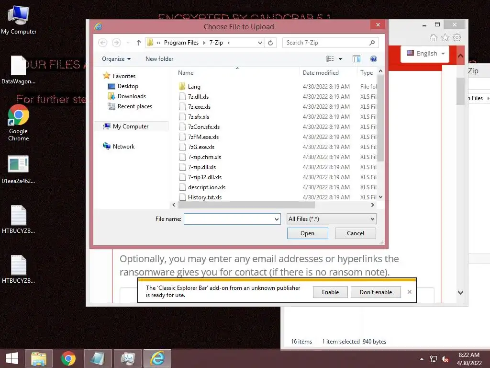Screen dimensions: 490x368
Task: Click the File name input field
Action: click(x=229, y=219)
